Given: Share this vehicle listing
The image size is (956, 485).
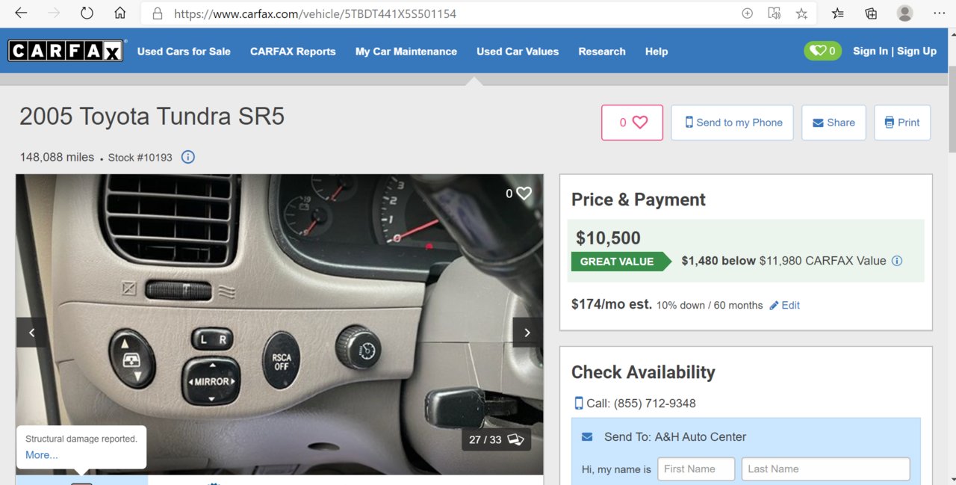Looking at the screenshot, I should pos(834,123).
